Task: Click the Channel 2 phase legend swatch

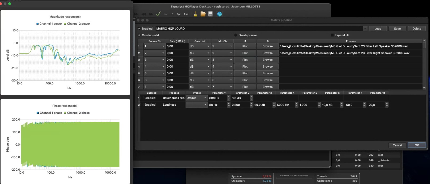Action: (x=65, y=113)
